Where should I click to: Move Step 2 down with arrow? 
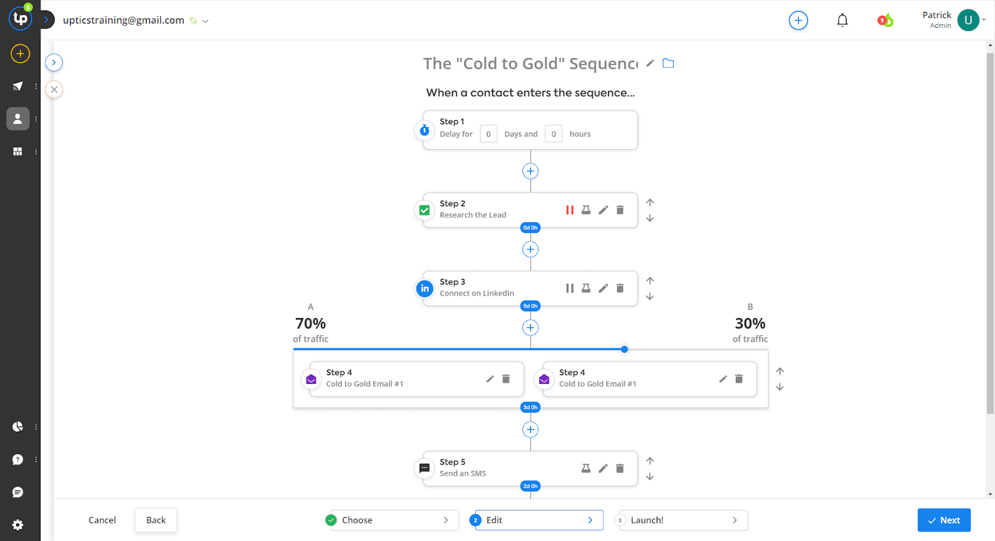click(x=650, y=219)
